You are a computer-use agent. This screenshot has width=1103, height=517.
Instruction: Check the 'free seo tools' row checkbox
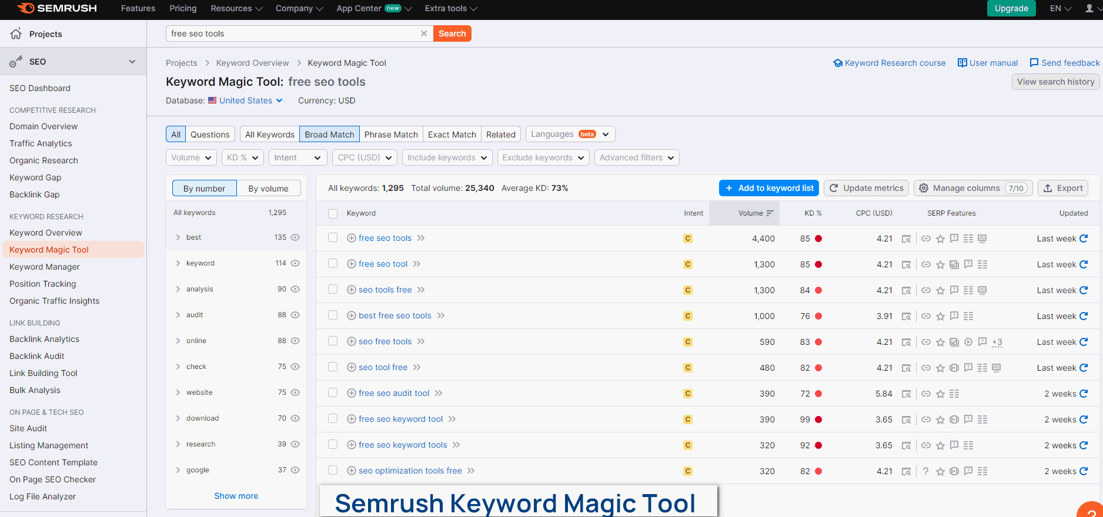(x=333, y=238)
